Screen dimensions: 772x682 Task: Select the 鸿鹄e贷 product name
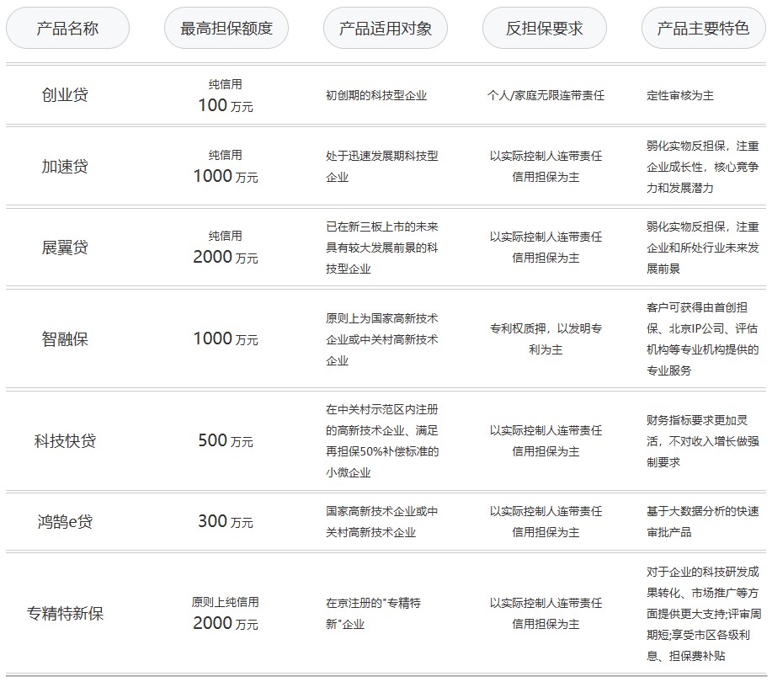pyautogui.click(x=65, y=522)
